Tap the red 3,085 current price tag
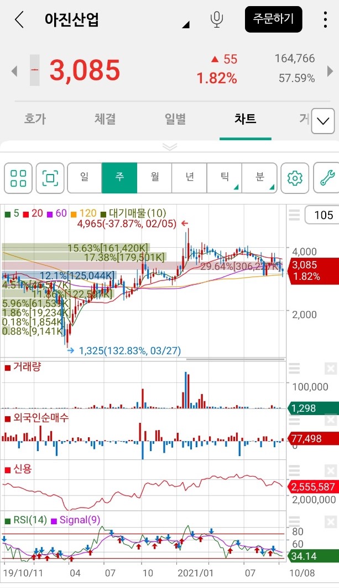Image resolution: width=339 pixels, height=588 pixels. (x=314, y=271)
